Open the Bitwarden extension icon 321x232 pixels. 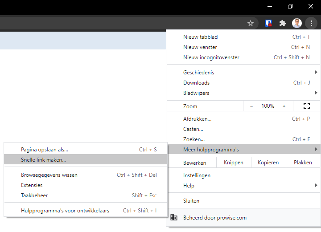[x=268, y=23]
